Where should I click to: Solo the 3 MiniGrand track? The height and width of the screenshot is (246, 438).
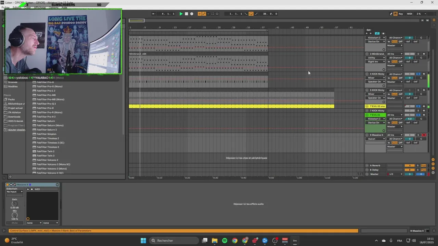(418, 54)
